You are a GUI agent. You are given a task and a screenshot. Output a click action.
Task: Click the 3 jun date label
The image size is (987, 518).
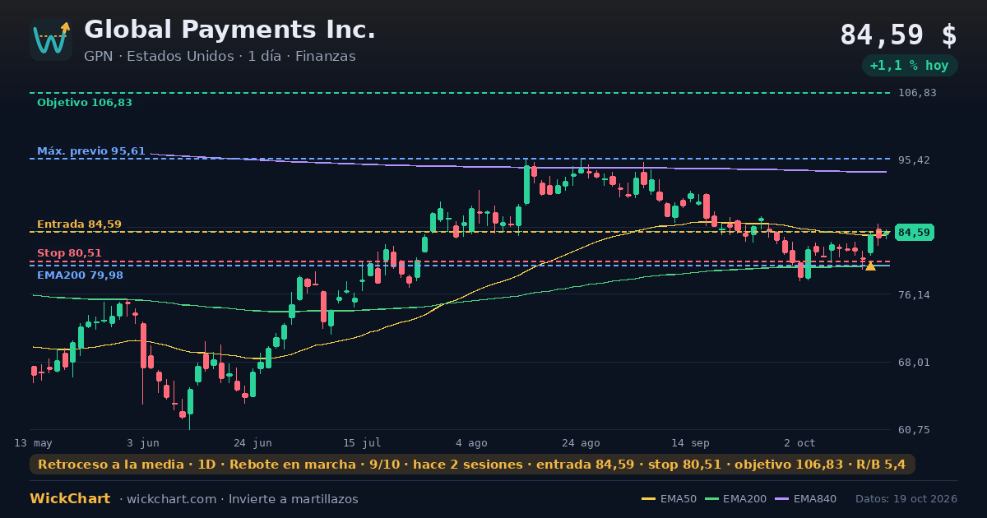pyautogui.click(x=143, y=443)
